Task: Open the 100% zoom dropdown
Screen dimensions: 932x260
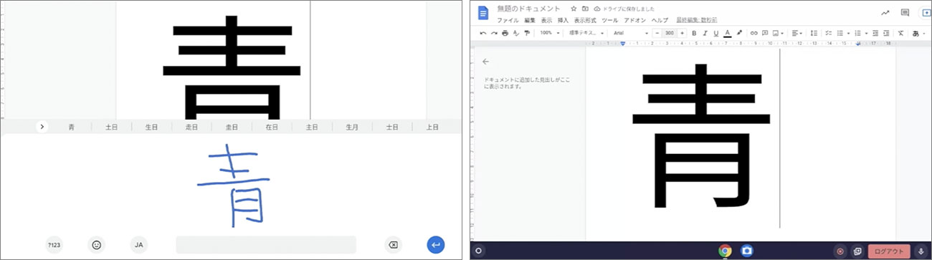Action: 550,33
